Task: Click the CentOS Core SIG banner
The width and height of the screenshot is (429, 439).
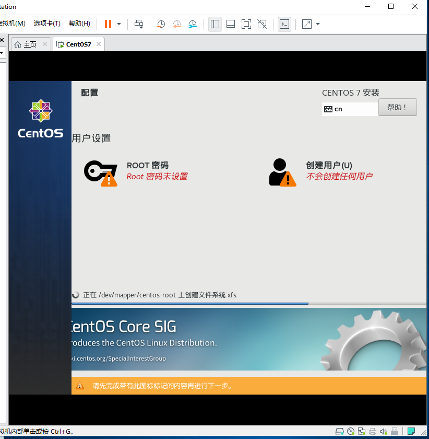Action: [248, 339]
